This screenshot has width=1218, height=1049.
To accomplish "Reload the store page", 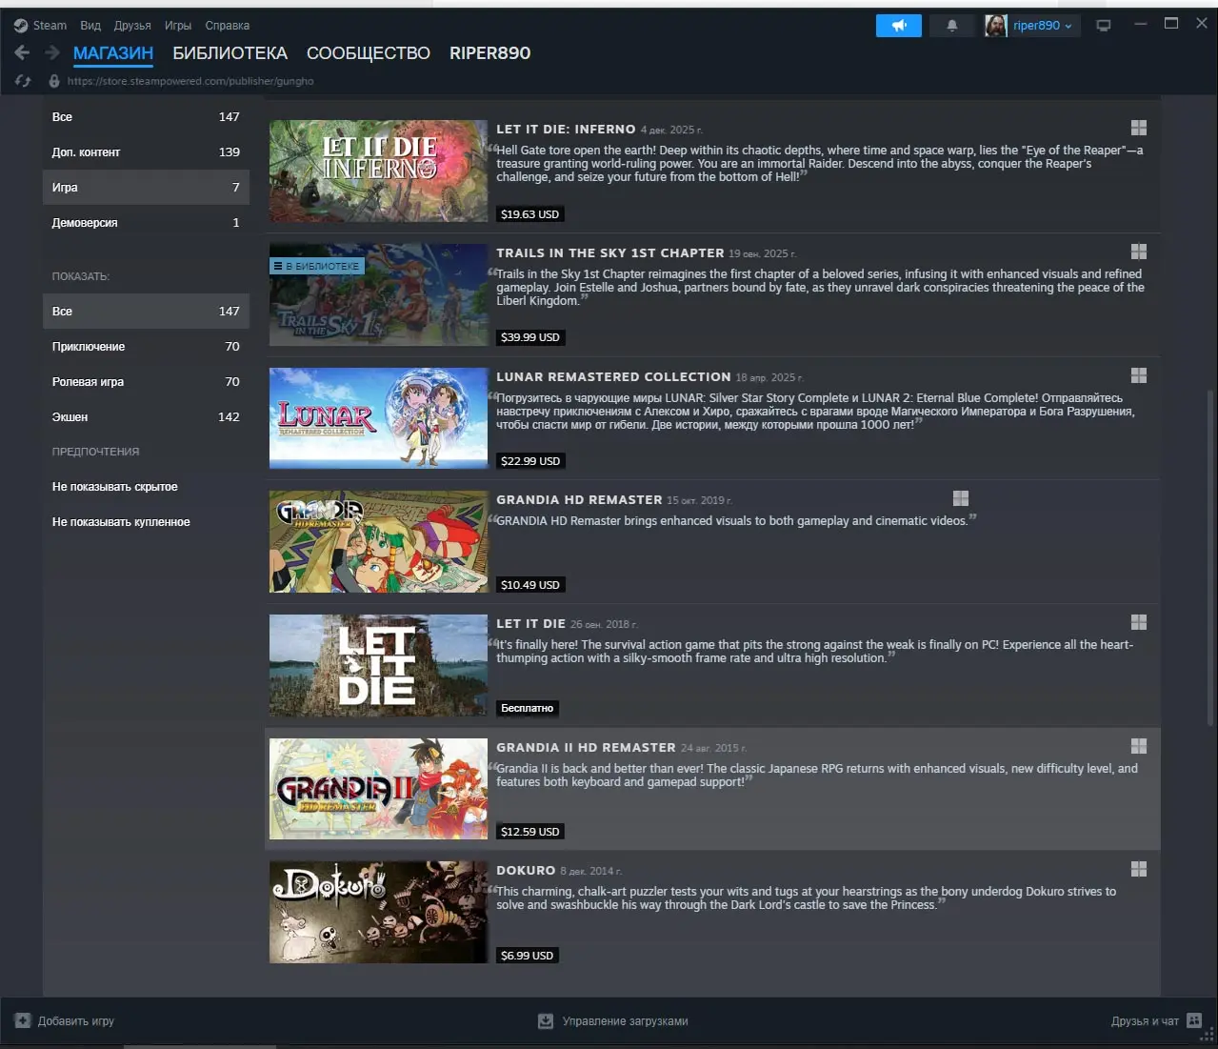I will click(x=23, y=81).
